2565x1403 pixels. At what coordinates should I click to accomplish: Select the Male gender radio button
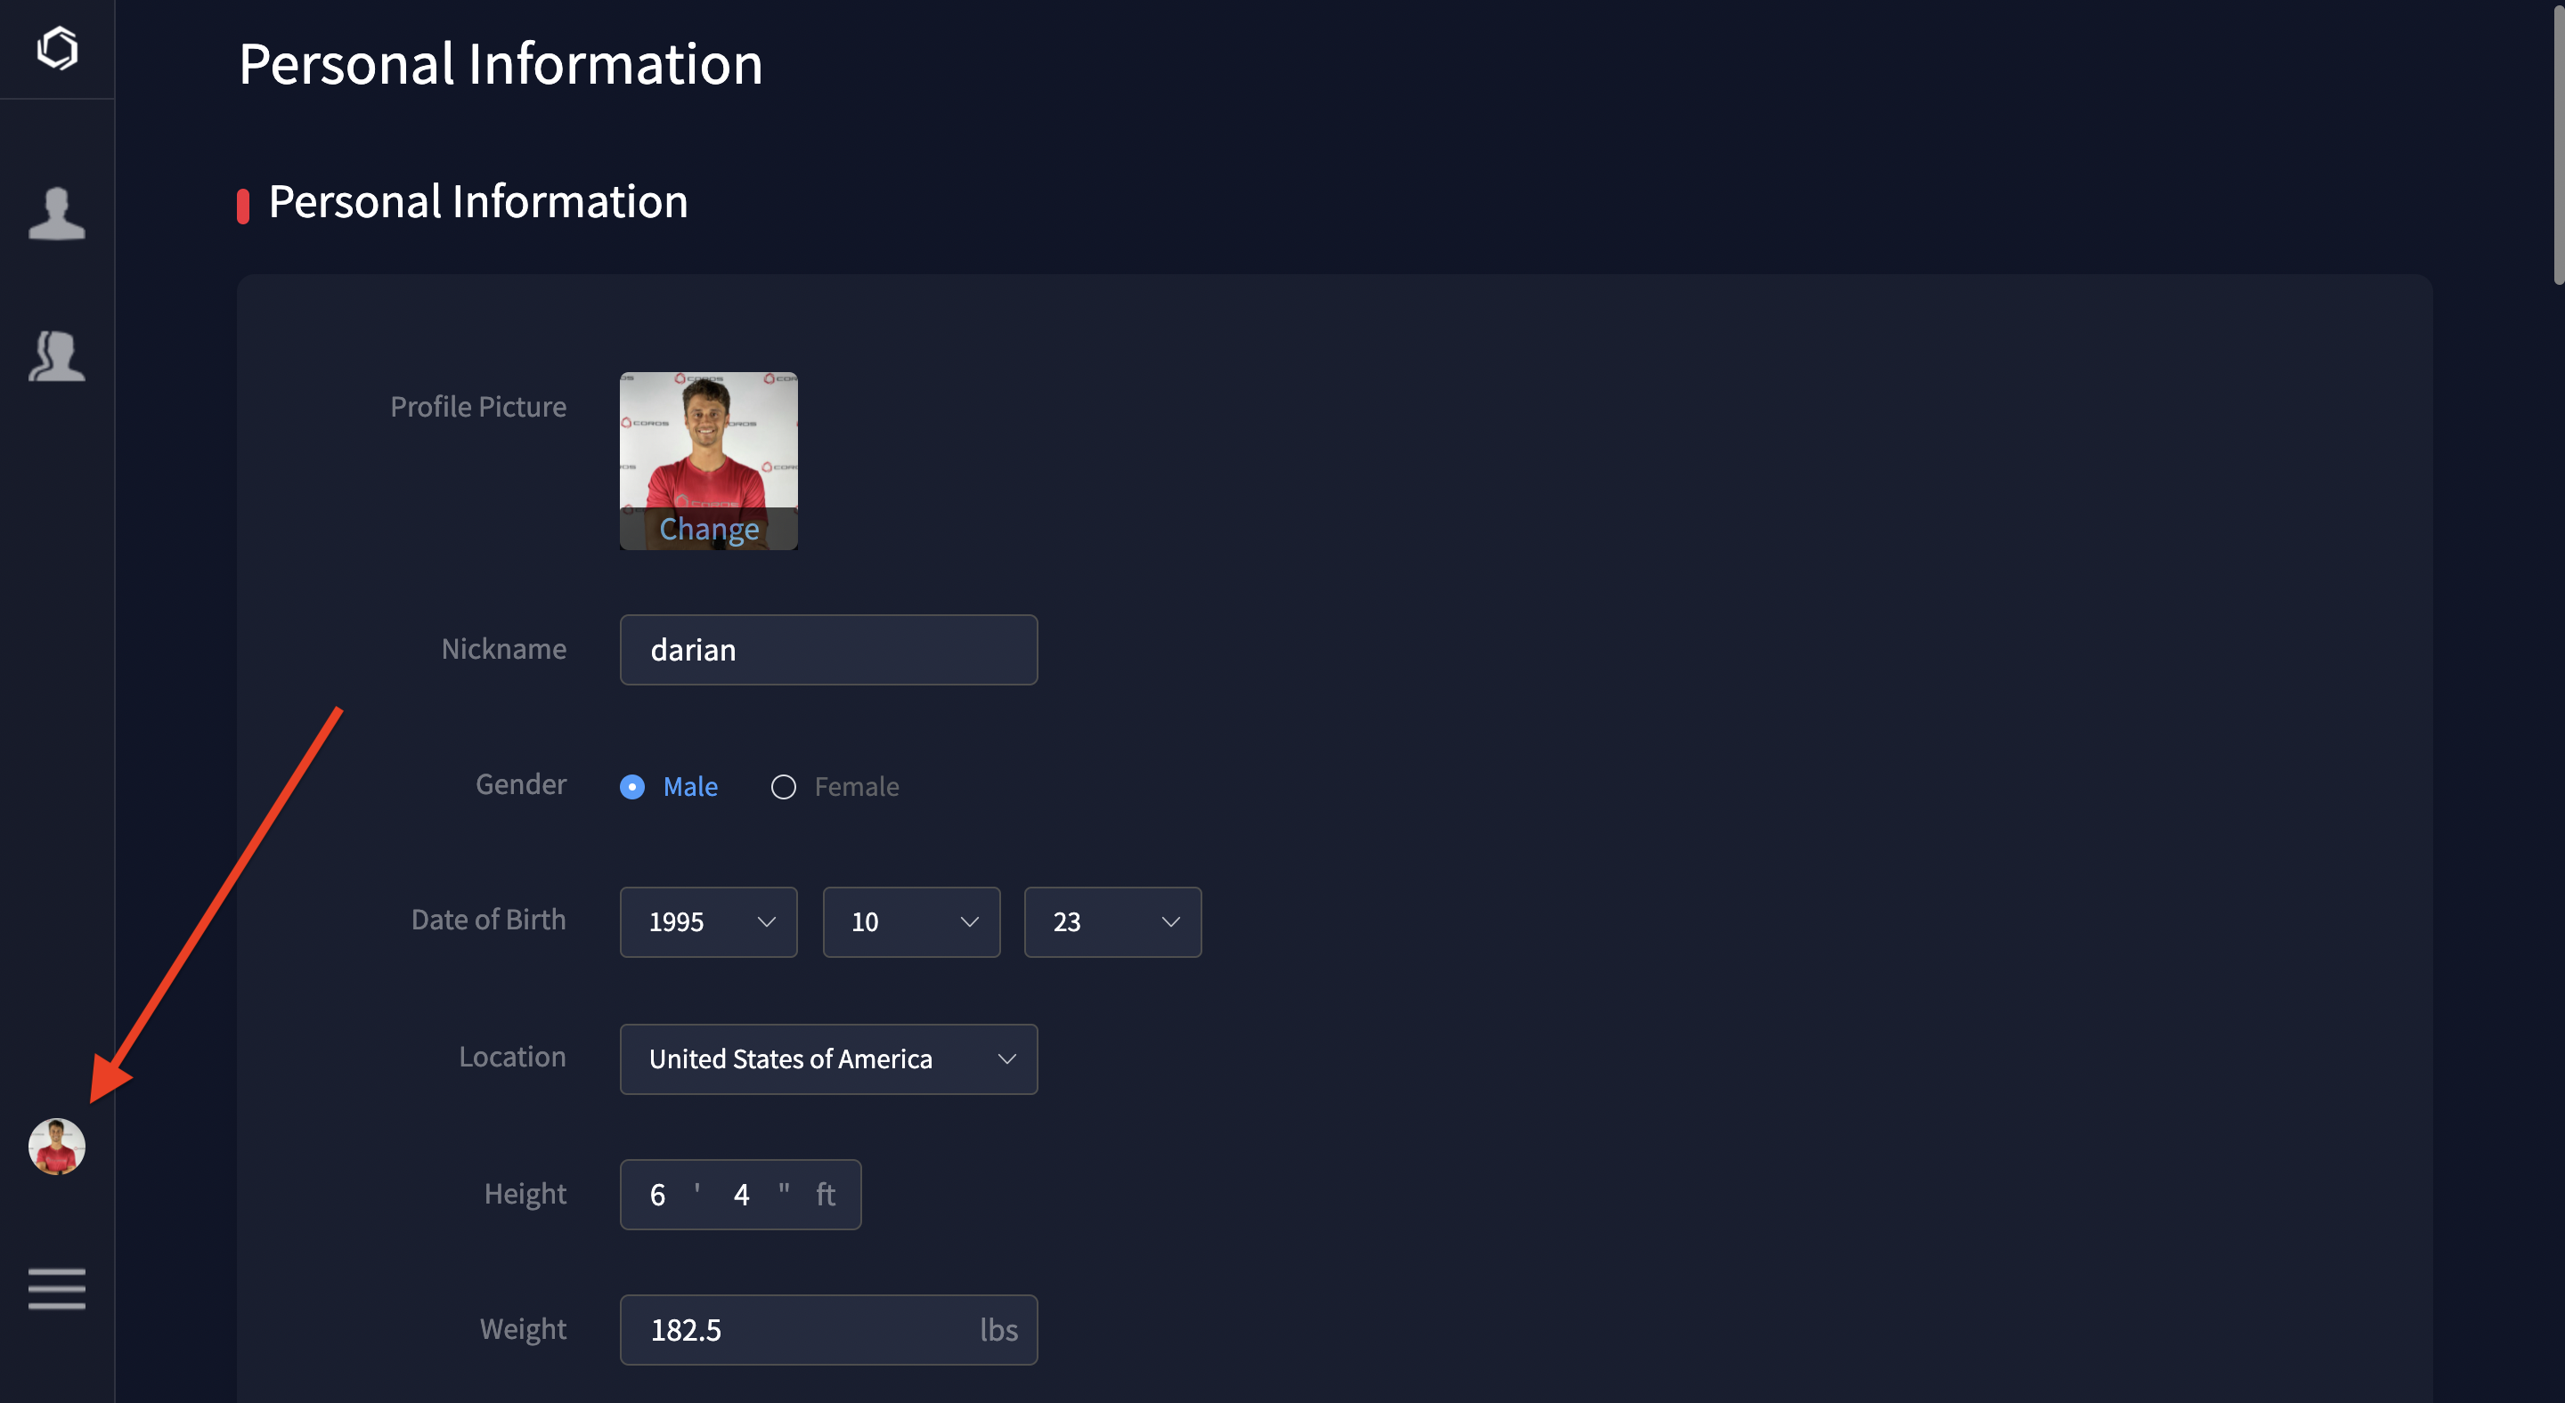pos(632,787)
